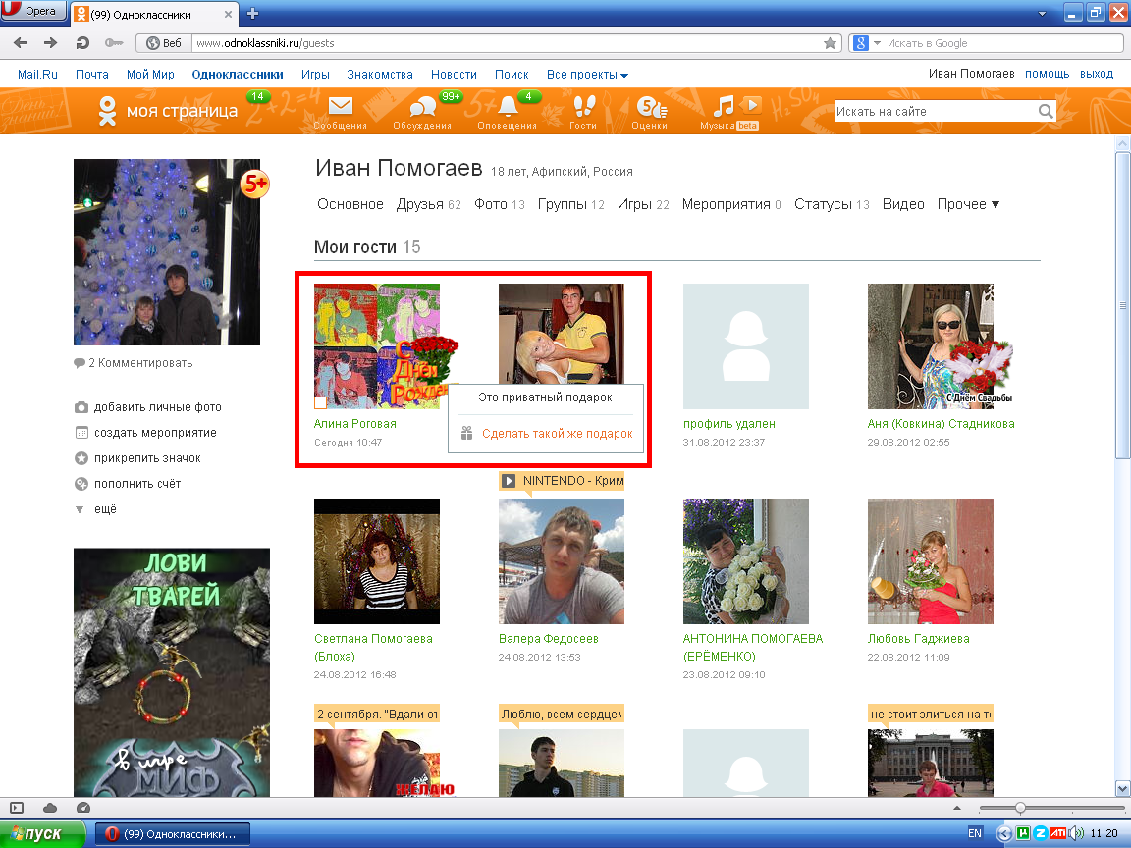Open Opera panels icon in status bar
The width and height of the screenshot is (1131, 848).
click(x=17, y=808)
